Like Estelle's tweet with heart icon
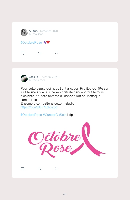Screen dimensions: 130x200 coord(56,169)
